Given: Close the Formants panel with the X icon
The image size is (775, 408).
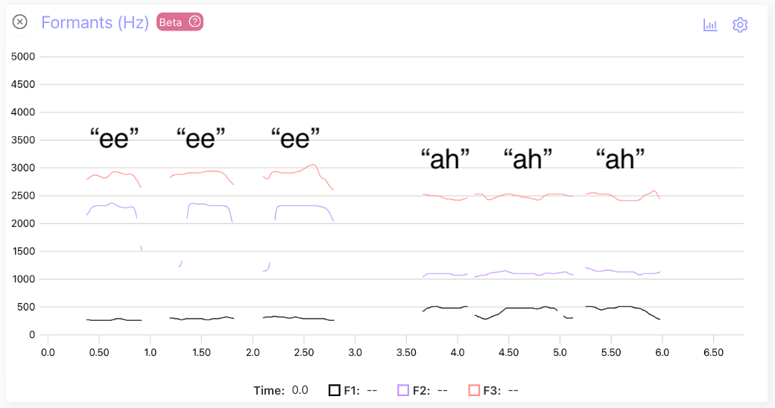Looking at the screenshot, I should click(20, 22).
